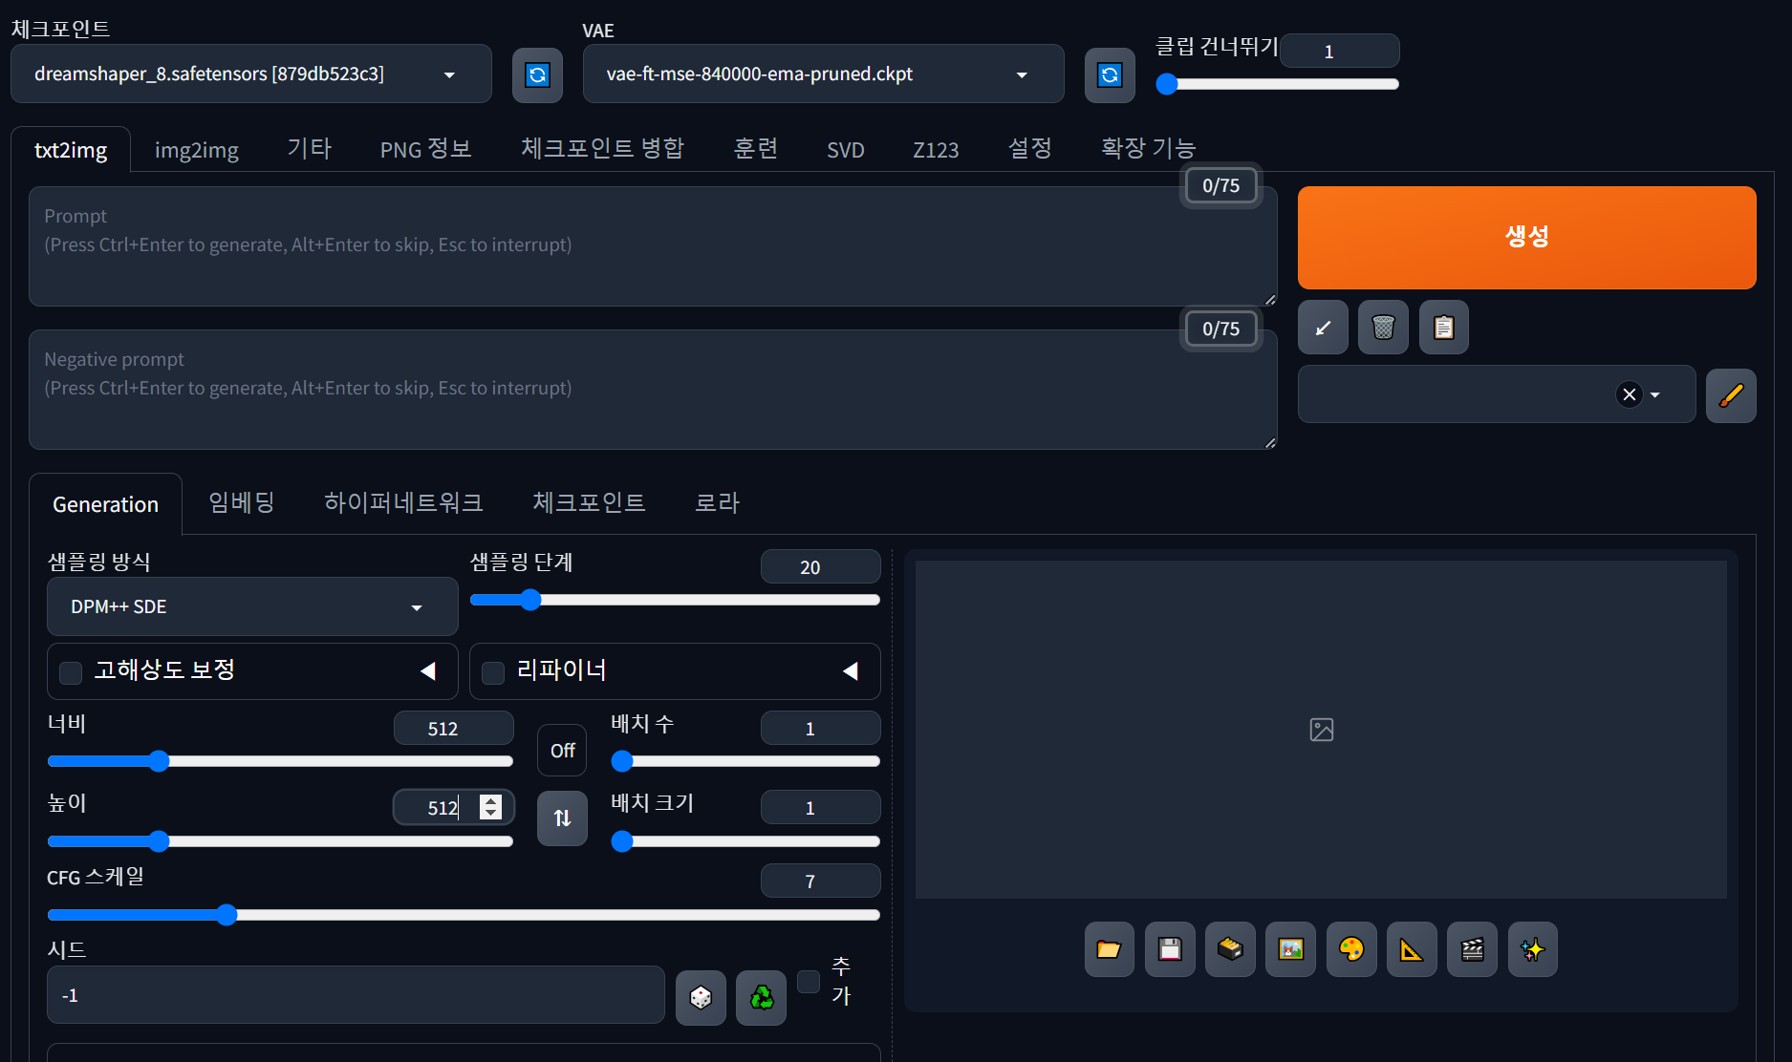Send image to img2img tab
Screen dimensions: 1792x1062
pyautogui.click(x=1290, y=949)
